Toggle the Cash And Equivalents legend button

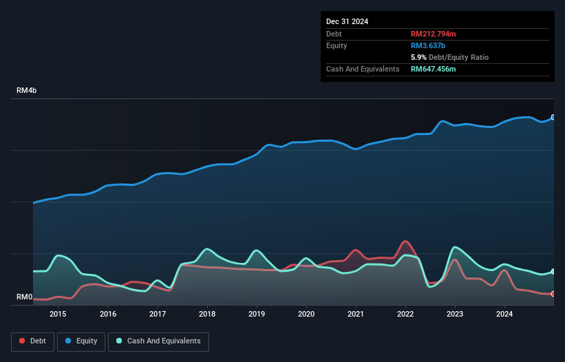[x=158, y=341]
